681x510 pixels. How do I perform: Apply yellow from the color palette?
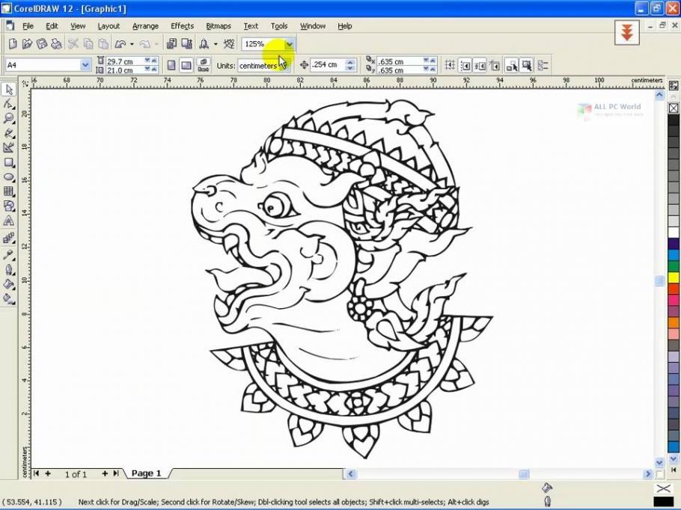[x=674, y=277]
